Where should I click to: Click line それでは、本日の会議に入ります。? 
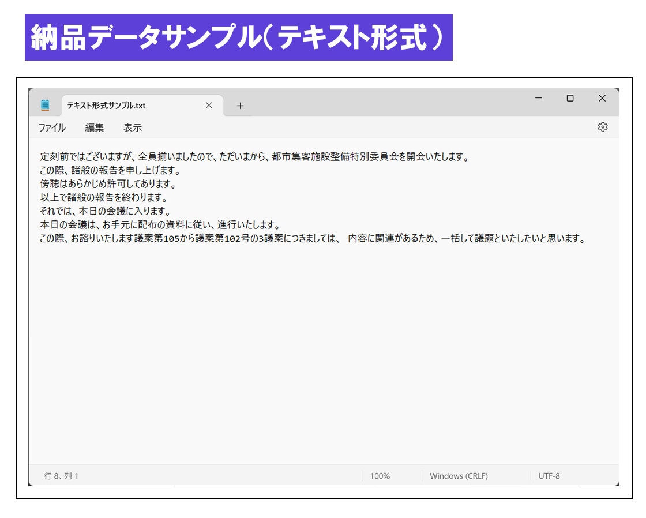tap(105, 211)
